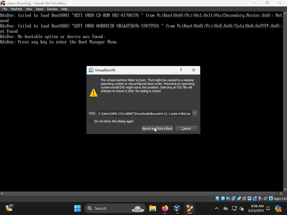Click the VirtualBoxVM dialog title icon
This screenshot has height=215, width=287.
click(91, 70)
